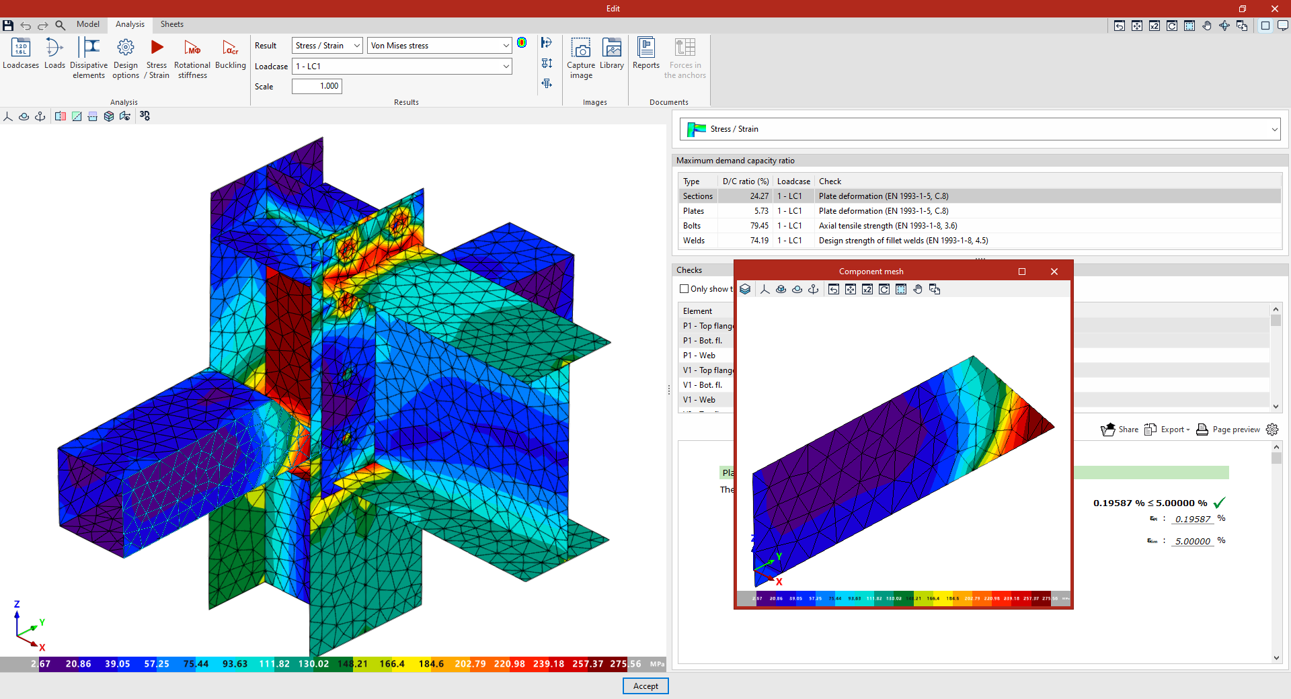Click settings gear next to Page preview
The height and width of the screenshot is (699, 1291).
1272,429
